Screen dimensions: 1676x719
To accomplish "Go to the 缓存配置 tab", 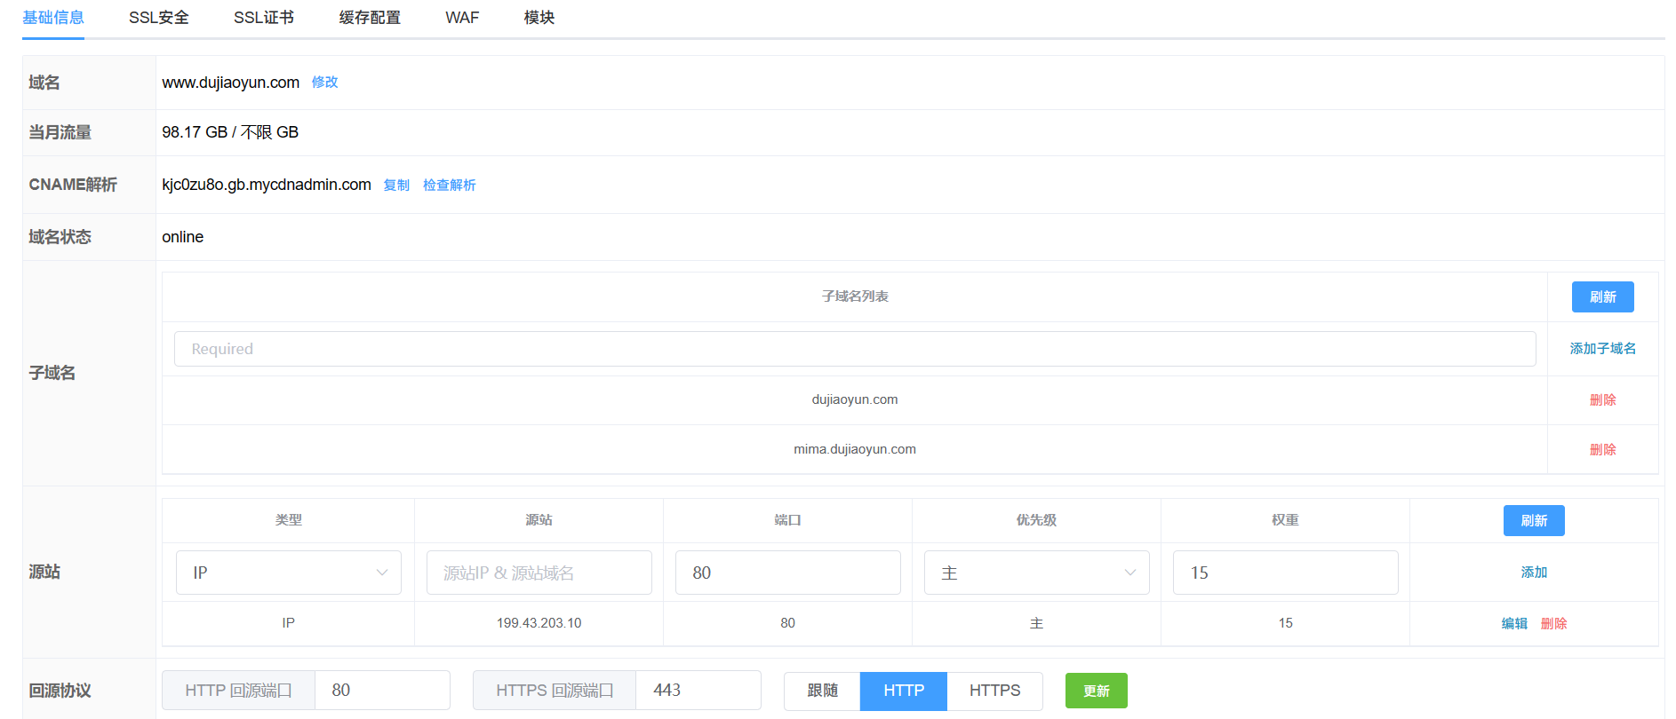I will [370, 18].
